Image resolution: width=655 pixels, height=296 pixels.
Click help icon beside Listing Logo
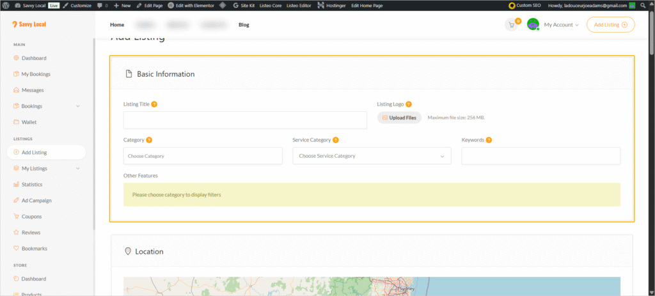[408, 104]
